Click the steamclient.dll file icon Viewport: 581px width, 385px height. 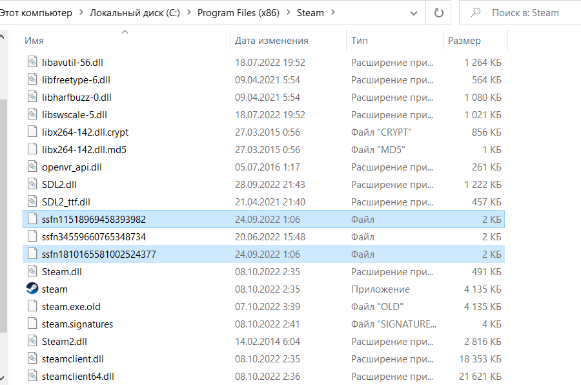[32, 358]
